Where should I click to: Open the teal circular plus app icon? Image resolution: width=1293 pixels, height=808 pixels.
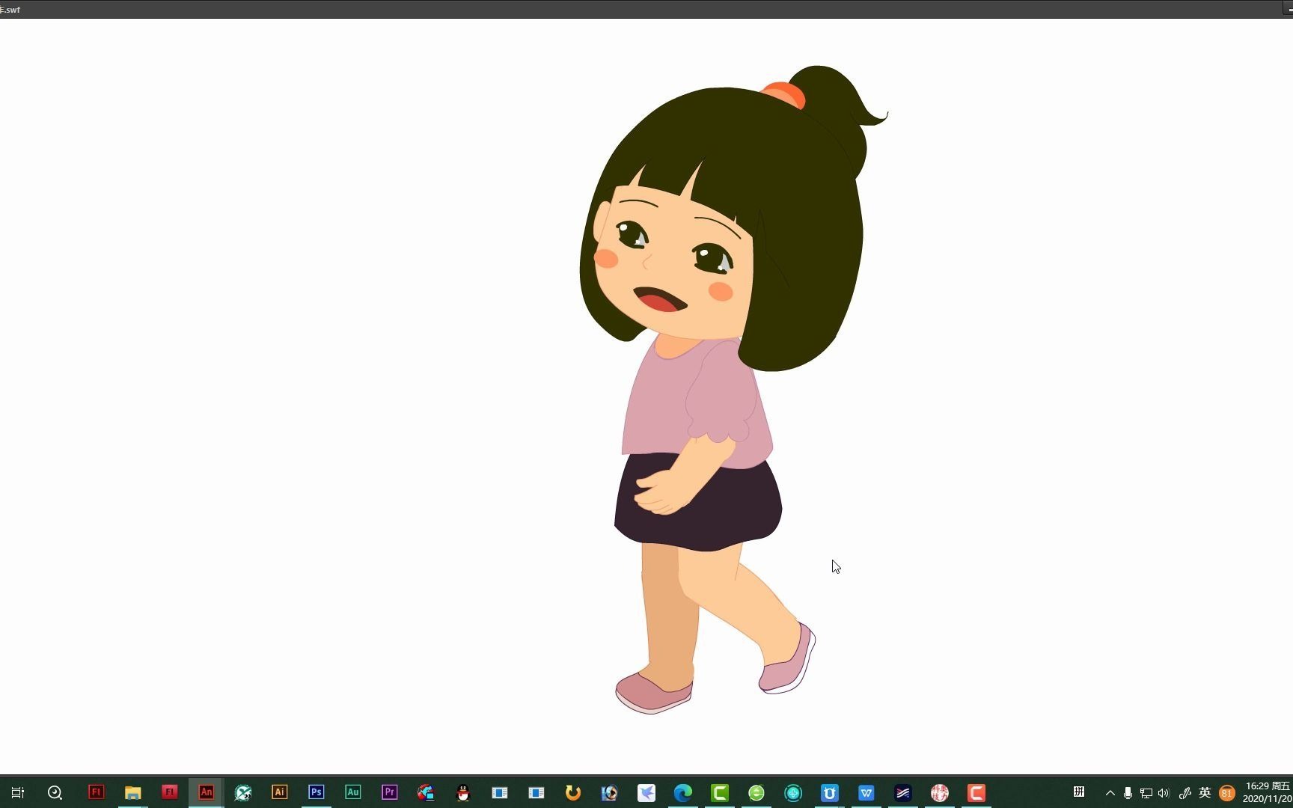point(792,792)
